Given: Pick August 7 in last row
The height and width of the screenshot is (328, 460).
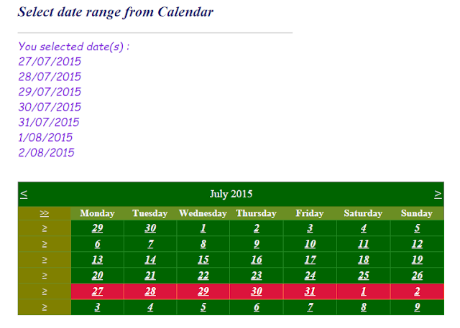Looking at the screenshot, I should tap(310, 307).
